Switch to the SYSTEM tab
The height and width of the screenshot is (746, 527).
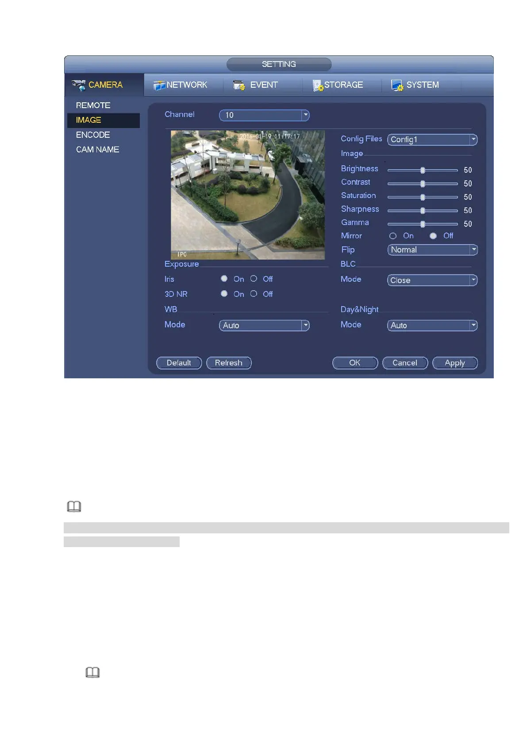coord(421,85)
